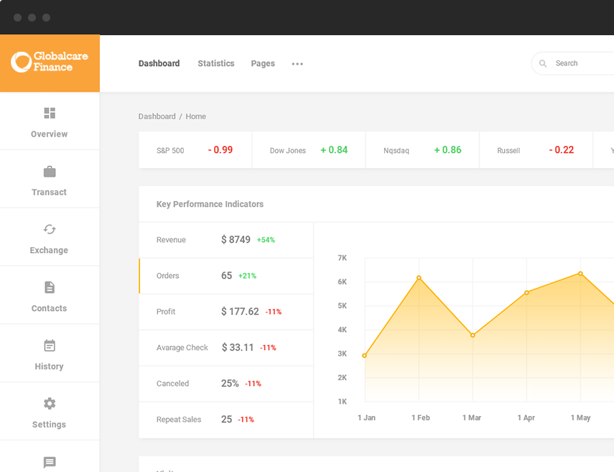Open the History calendar icon

[x=50, y=346]
